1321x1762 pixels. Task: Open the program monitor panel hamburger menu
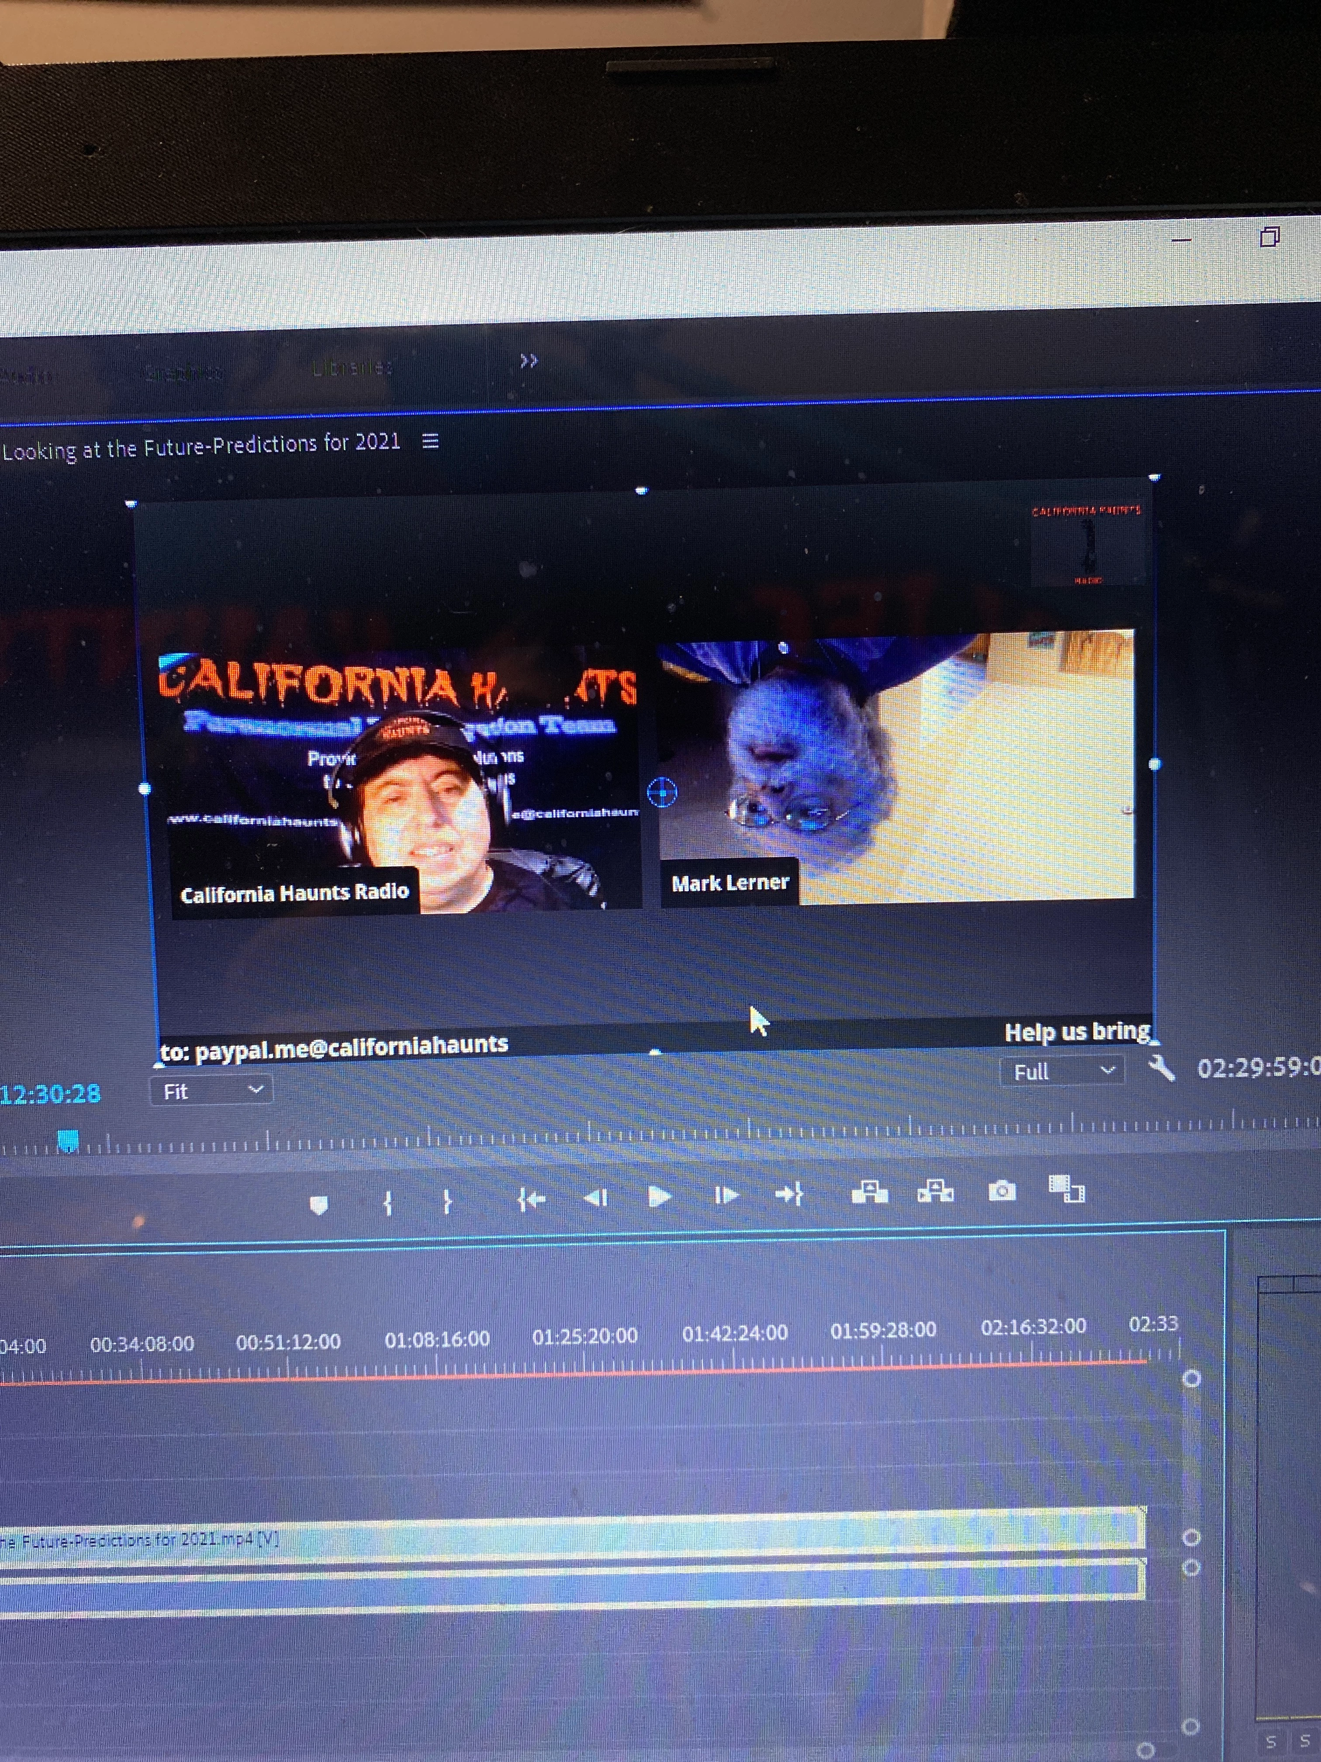coord(430,441)
